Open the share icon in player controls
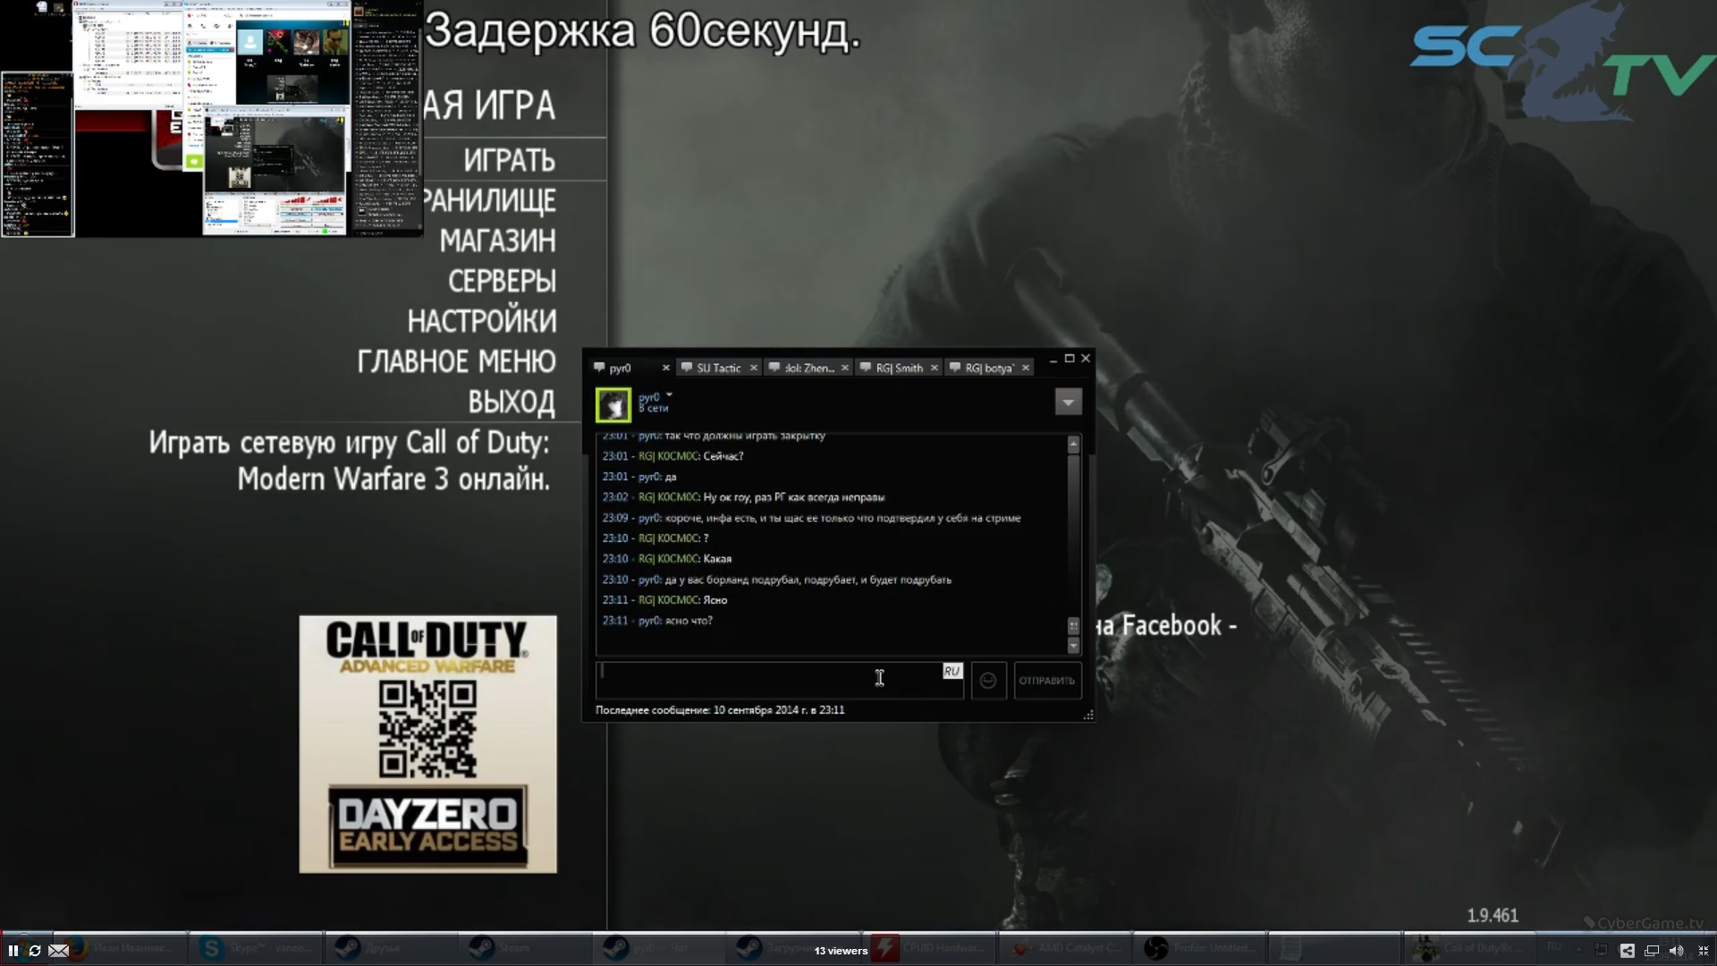Screen dimensions: 1717x966 point(1627,950)
